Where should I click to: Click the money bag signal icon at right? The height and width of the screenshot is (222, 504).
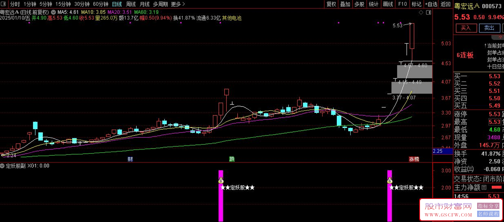click(389, 181)
